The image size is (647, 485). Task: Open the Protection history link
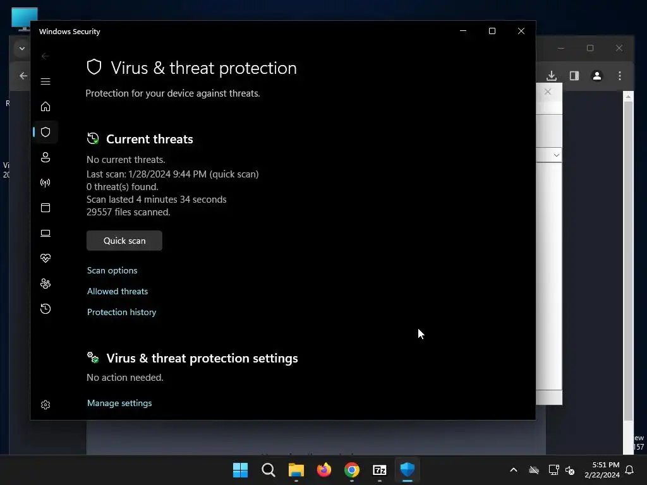122,312
